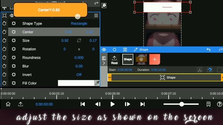The width and height of the screenshot is (223, 125).
Task: Select the image layer thumbnail
Action: pos(141,59)
